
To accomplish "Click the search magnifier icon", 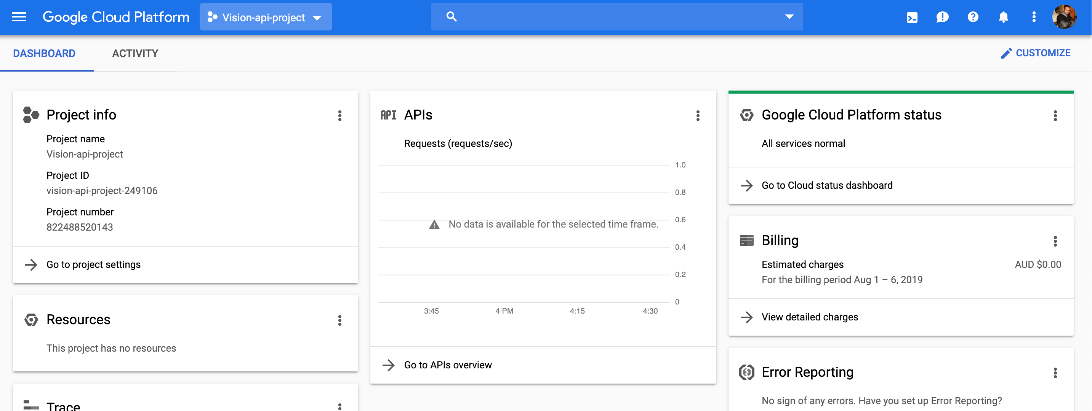I will coord(452,17).
